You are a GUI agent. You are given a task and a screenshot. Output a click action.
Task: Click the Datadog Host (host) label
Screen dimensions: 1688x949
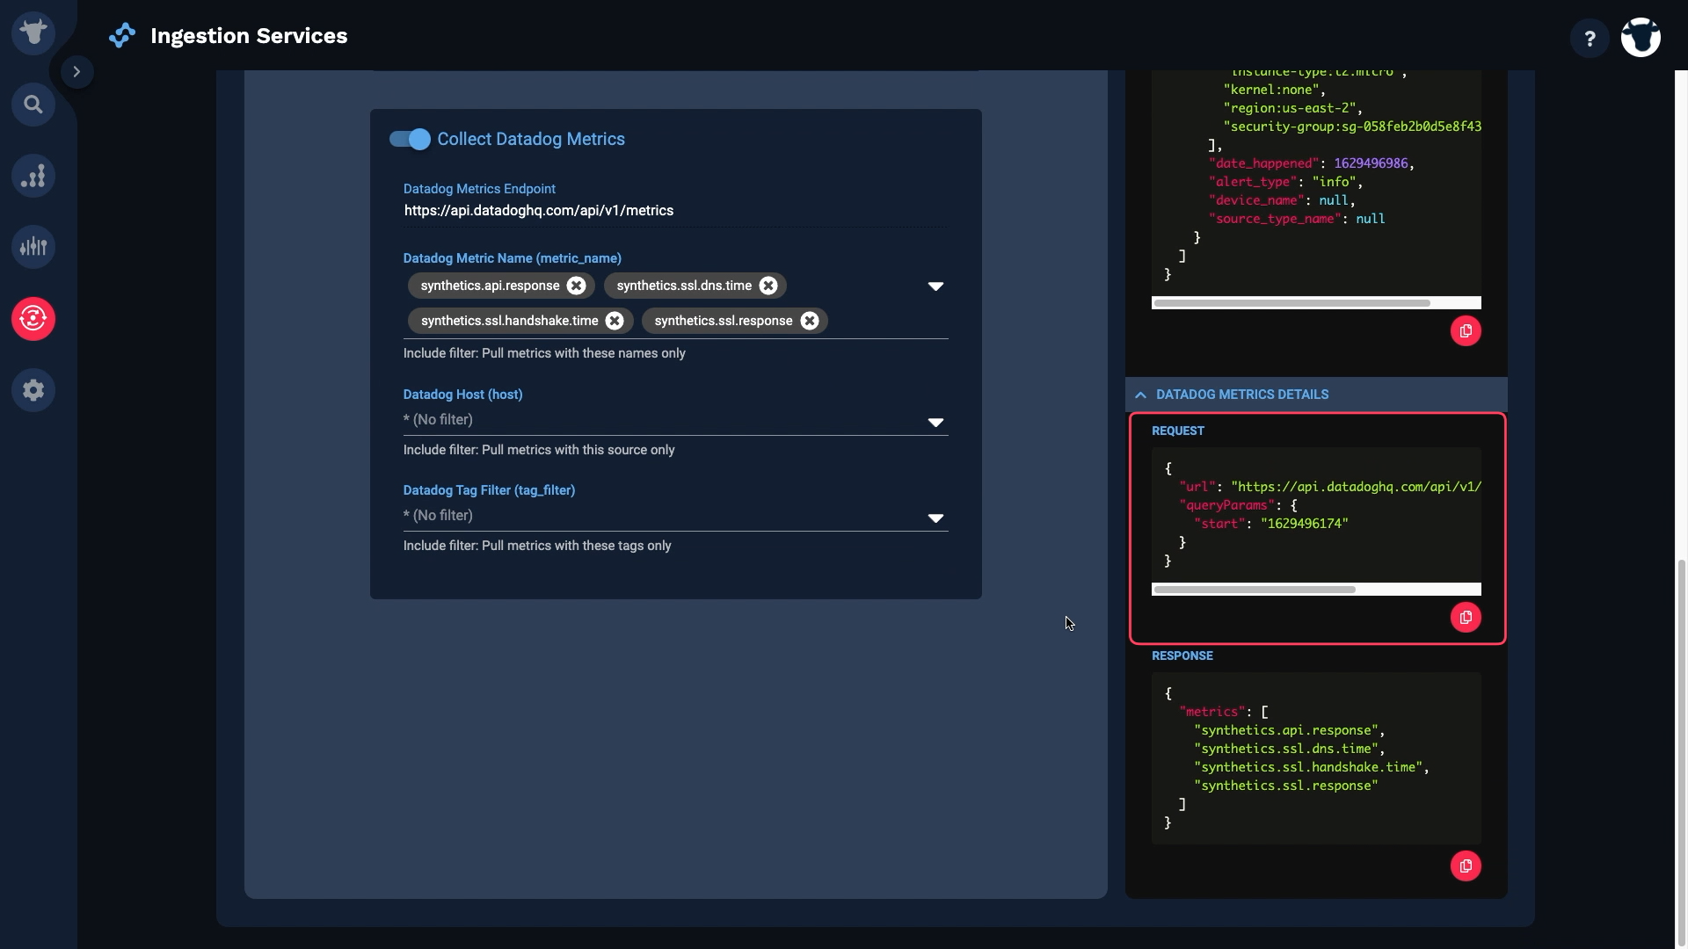(x=462, y=395)
